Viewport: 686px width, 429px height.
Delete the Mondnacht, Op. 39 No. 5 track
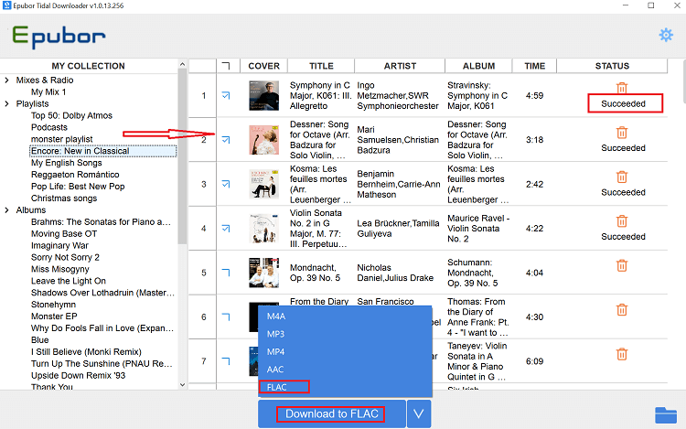click(x=622, y=265)
